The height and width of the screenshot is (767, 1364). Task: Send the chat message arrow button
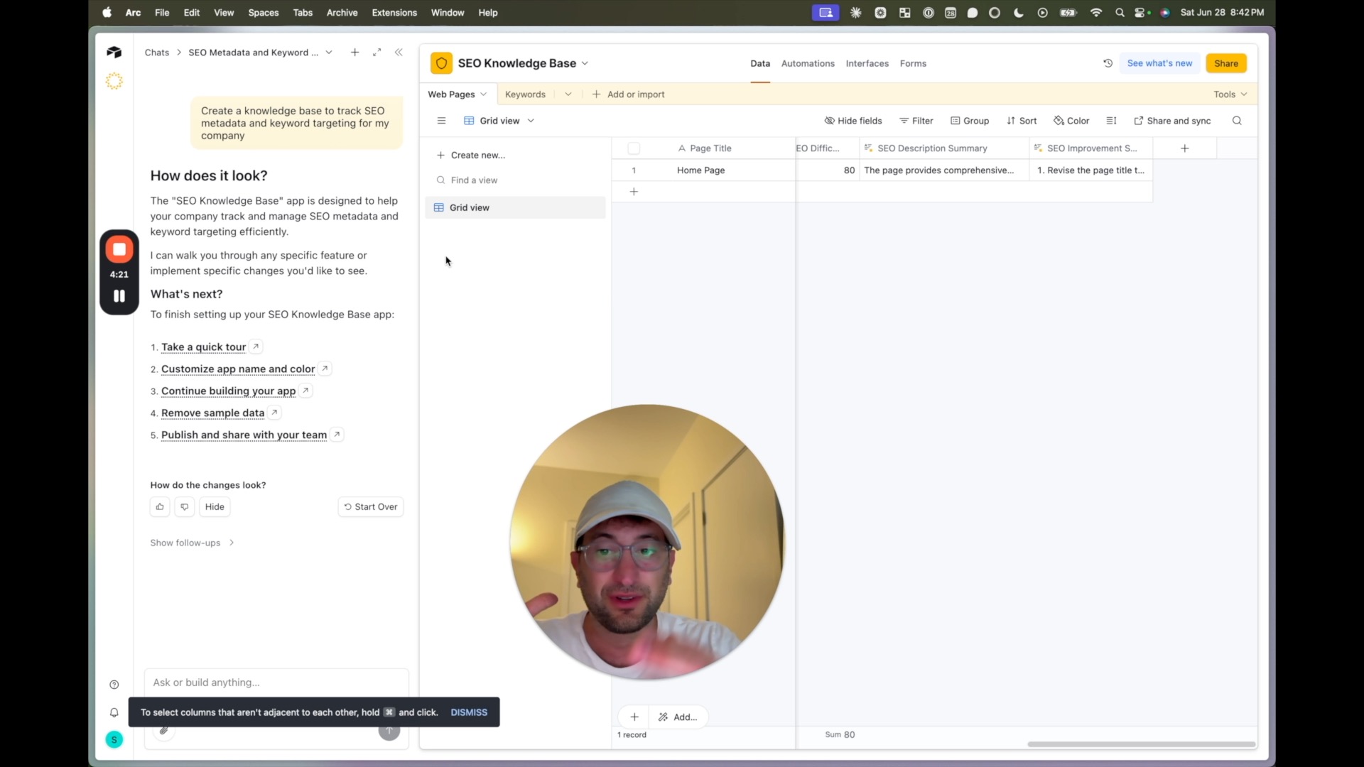coord(389,731)
